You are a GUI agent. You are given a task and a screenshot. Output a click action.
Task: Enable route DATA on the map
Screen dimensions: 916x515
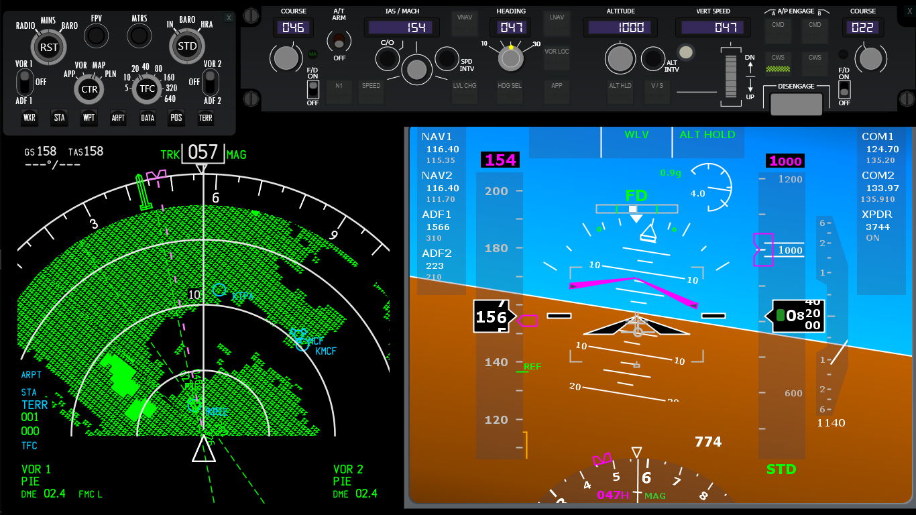tap(147, 117)
